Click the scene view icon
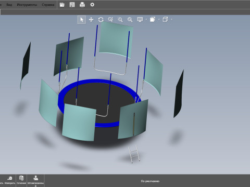Image resolution: width=250 pixels, height=187 pixels. [153, 19]
